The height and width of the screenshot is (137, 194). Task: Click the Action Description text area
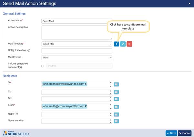tap(77, 32)
